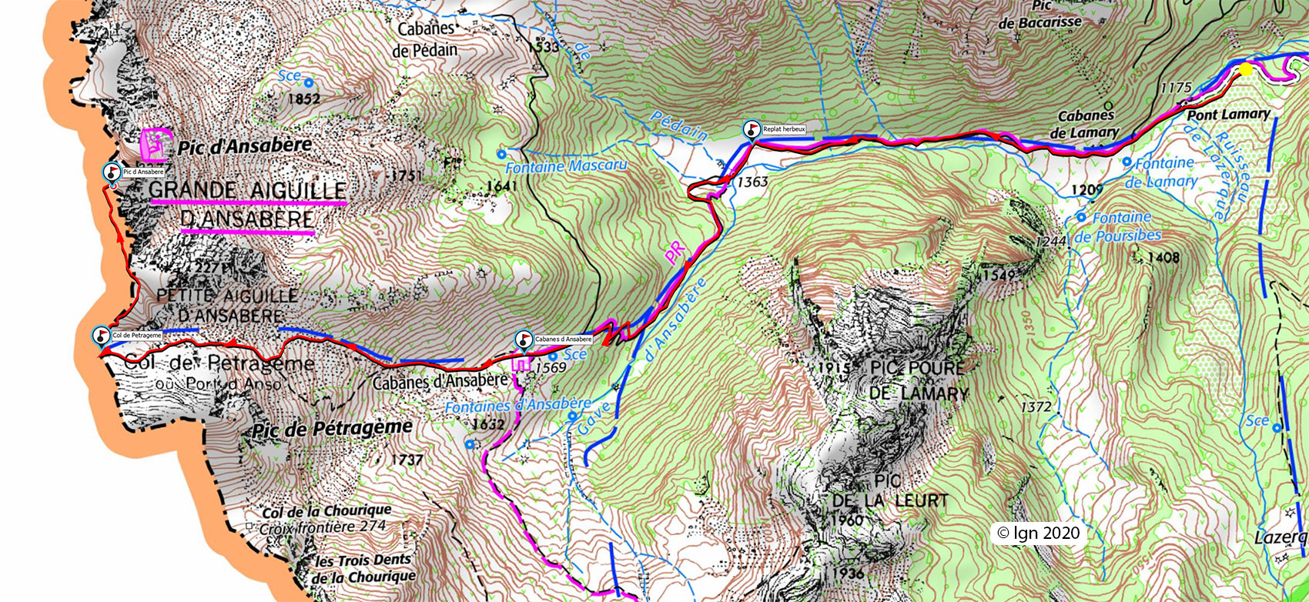This screenshot has width=1309, height=602.
Task: Click the yellow start point dot
Action: click(x=1247, y=70)
